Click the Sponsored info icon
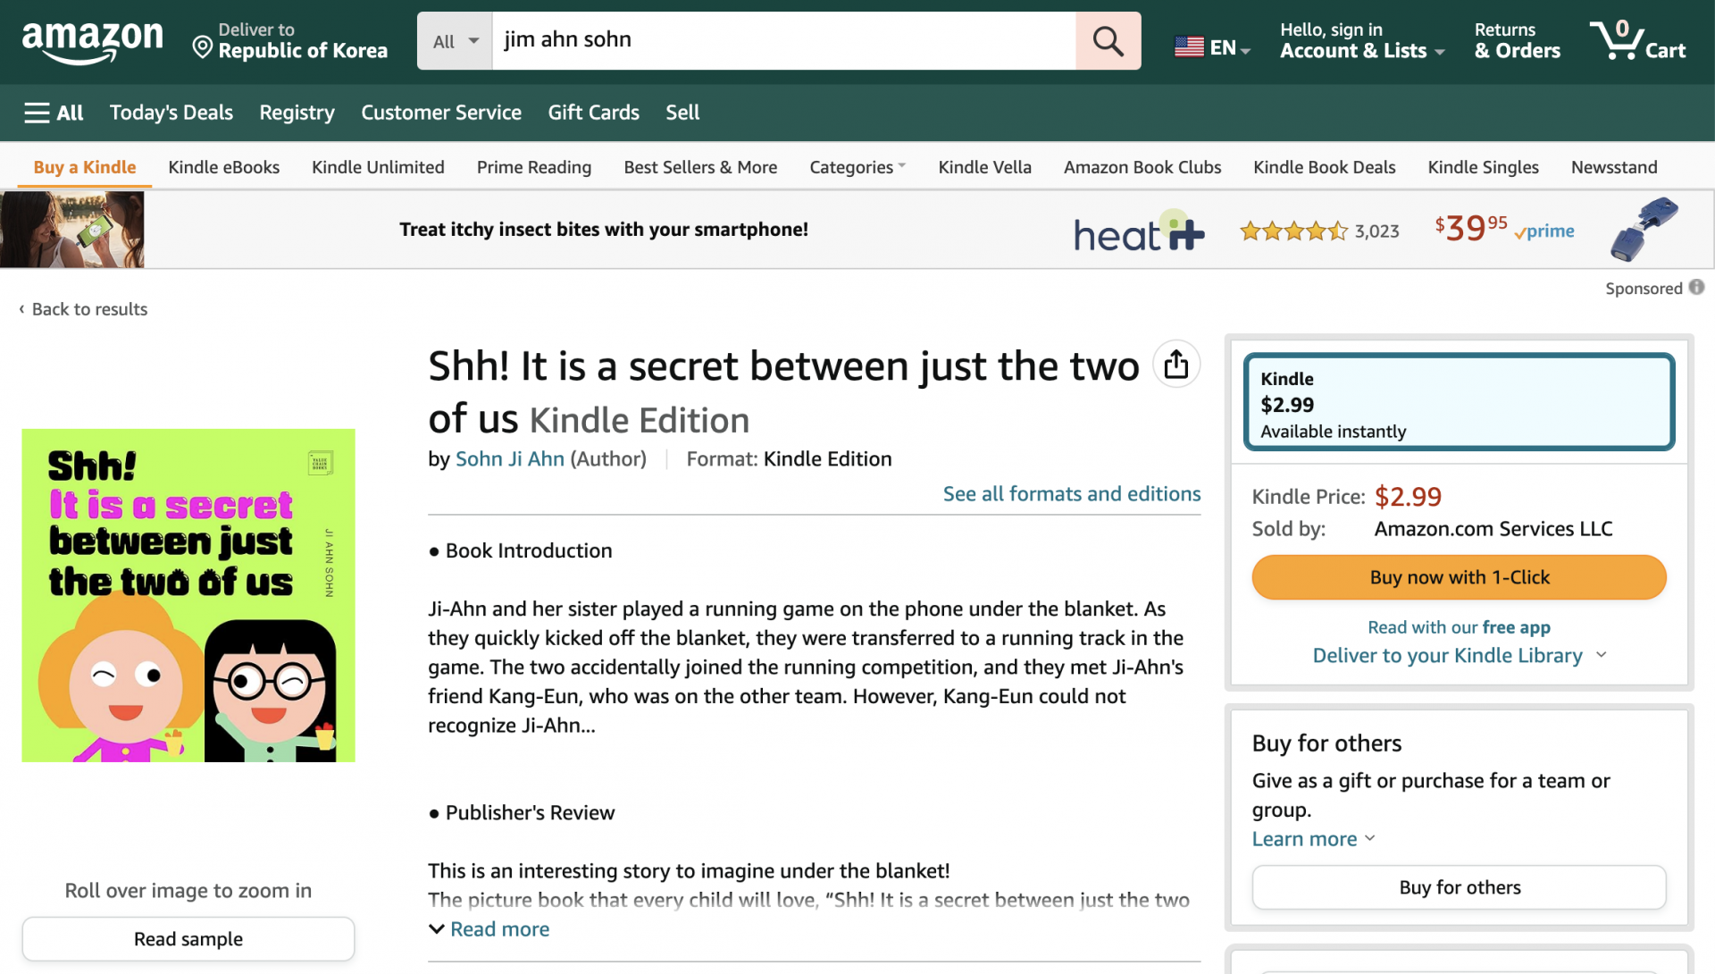Screen dimensions: 1715x974 coord(1696,288)
